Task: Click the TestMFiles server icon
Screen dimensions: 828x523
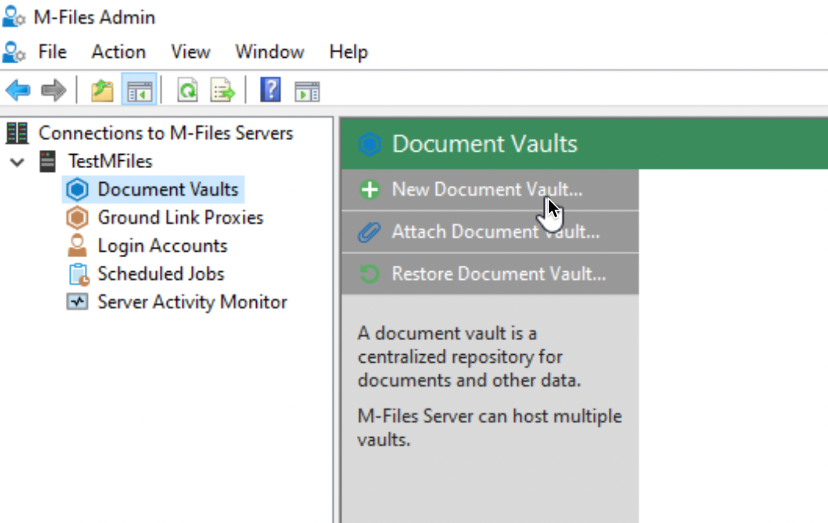Action: coord(47,161)
